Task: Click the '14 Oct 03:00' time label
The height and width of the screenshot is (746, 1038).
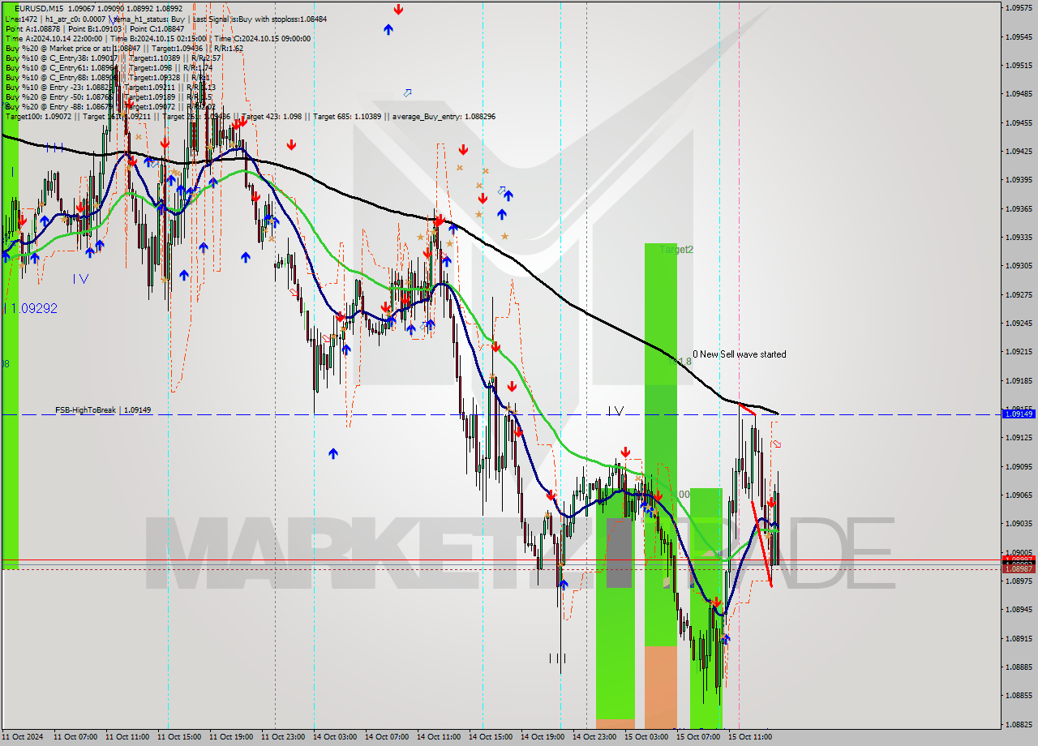Action: [x=334, y=737]
